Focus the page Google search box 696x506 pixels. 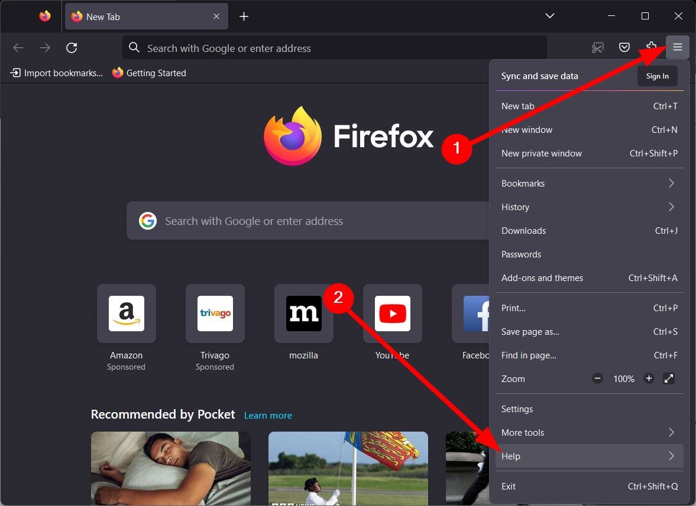pyautogui.click(x=307, y=221)
